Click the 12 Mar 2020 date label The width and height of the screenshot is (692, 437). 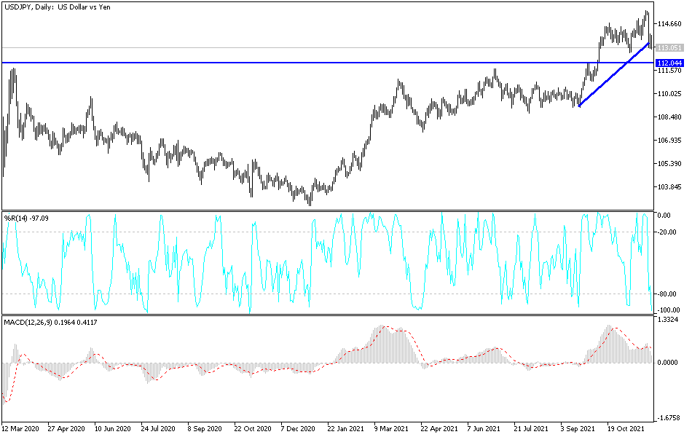point(23,430)
